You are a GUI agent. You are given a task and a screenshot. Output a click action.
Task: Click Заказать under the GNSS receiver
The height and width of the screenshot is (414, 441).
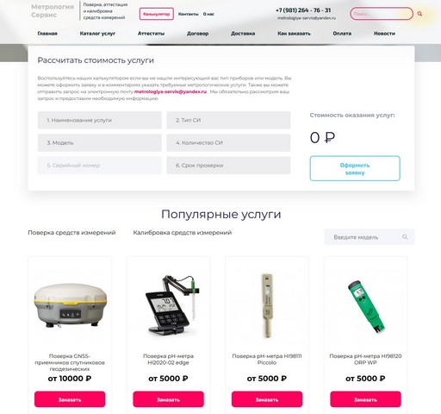70,399
